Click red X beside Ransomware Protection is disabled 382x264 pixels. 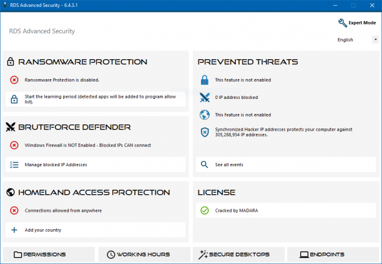pyautogui.click(x=14, y=80)
